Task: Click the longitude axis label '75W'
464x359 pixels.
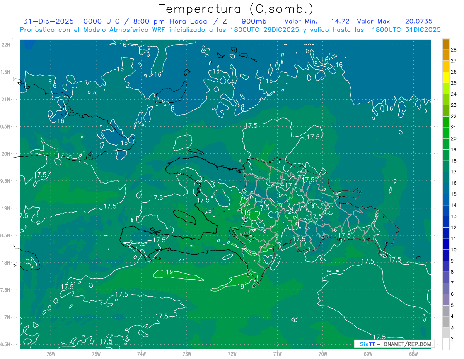Action: click(96, 354)
